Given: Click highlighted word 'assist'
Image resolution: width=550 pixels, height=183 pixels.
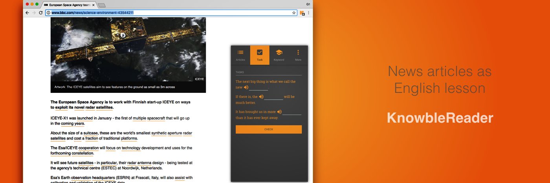Looking at the screenshot, I should [180, 178].
